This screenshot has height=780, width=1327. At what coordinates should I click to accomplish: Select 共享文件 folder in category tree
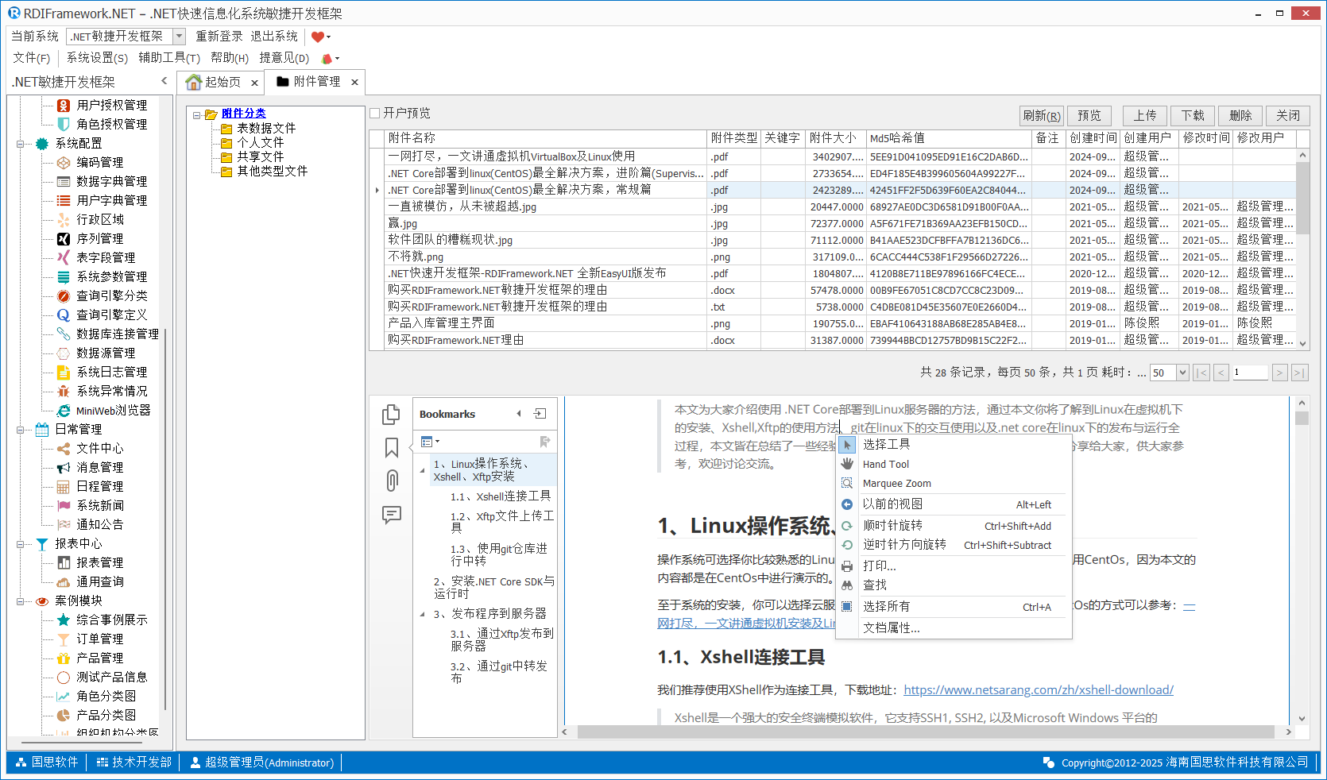coord(260,157)
